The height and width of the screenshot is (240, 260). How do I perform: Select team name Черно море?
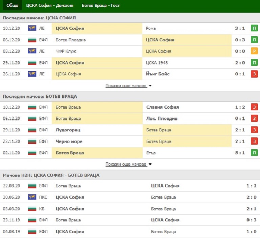coord(69,141)
